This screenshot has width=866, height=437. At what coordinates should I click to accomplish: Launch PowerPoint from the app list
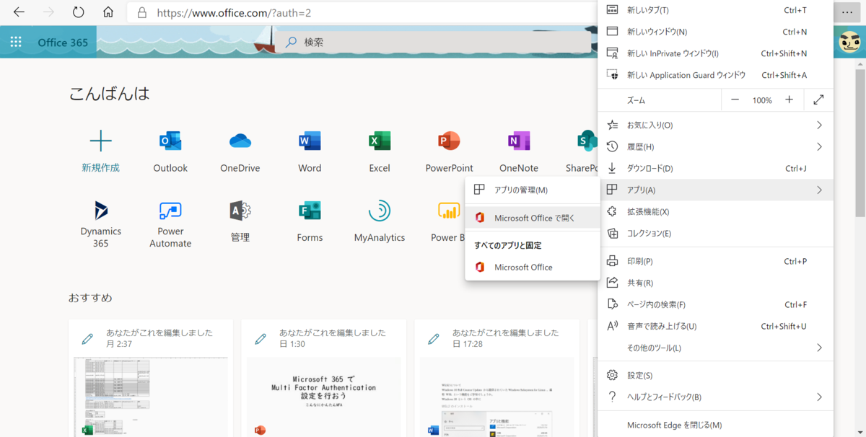pyautogui.click(x=449, y=141)
